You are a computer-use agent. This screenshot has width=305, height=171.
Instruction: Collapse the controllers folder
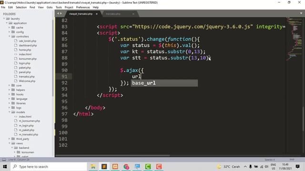point(9,37)
